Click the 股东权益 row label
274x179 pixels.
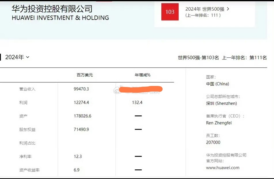pos(27,129)
